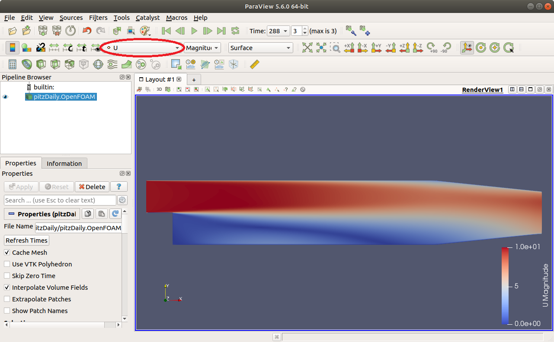The image size is (554, 342).
Task: Click the U Magnitude color legend bar
Action: 505,285
